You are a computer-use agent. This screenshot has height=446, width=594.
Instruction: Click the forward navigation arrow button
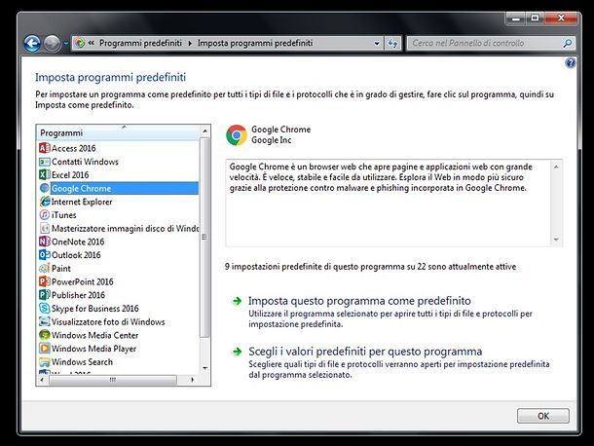(x=53, y=44)
